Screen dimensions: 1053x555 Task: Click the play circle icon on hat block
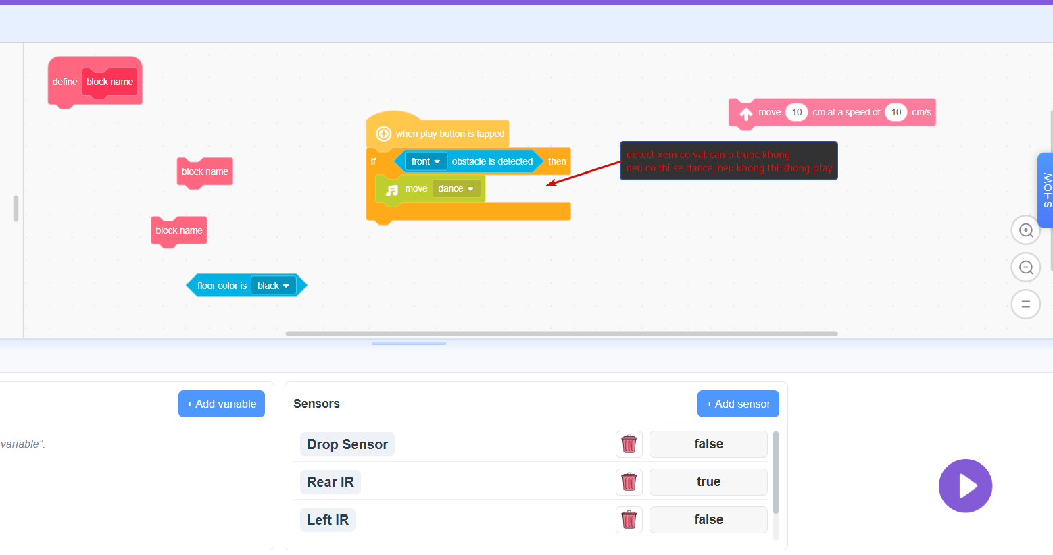(x=383, y=134)
